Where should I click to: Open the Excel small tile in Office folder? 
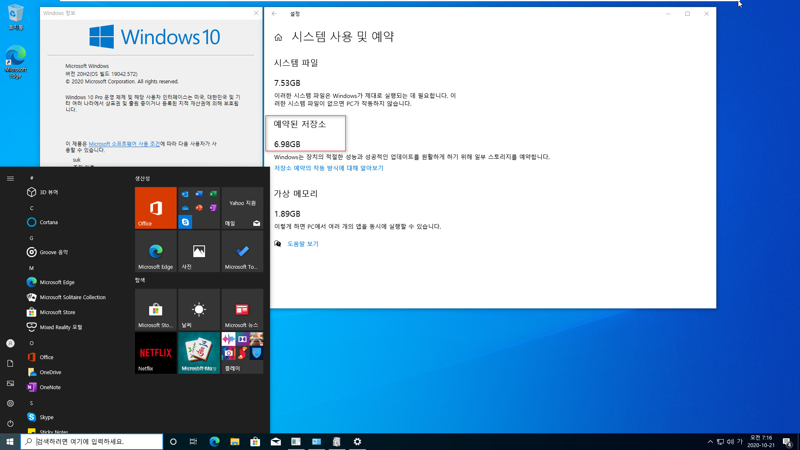(x=213, y=194)
